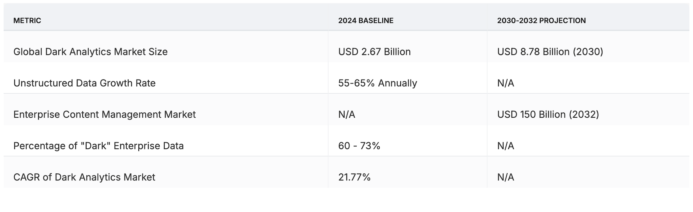Click the USD 8.78 Billion projection amount
693x212 pixels.
click(x=533, y=51)
